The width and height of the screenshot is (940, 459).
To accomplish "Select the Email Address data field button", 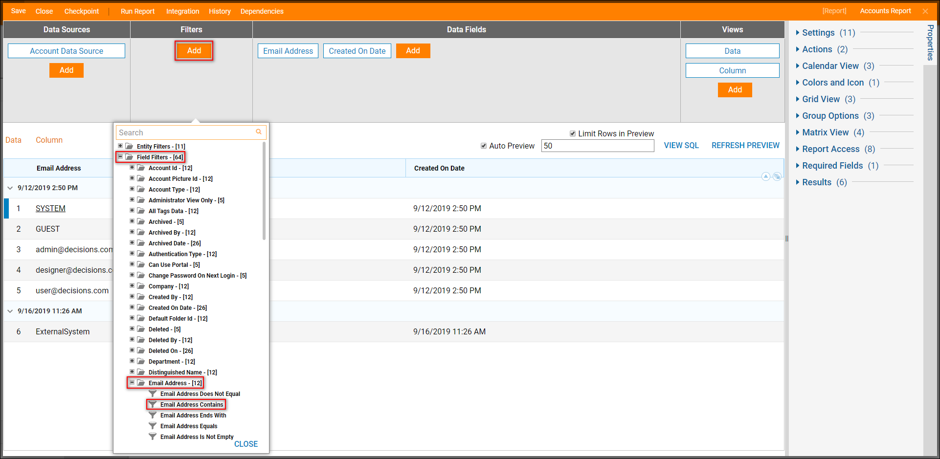I will coord(288,51).
